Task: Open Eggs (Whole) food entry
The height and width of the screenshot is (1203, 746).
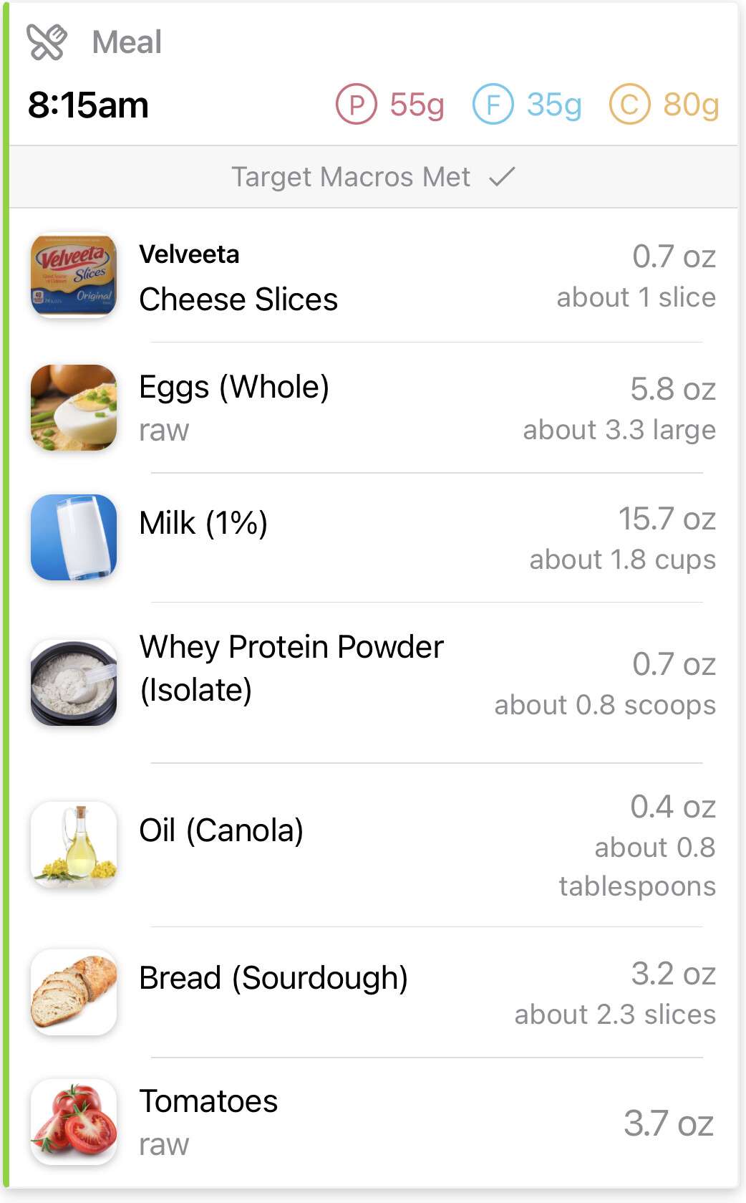Action: [234, 387]
